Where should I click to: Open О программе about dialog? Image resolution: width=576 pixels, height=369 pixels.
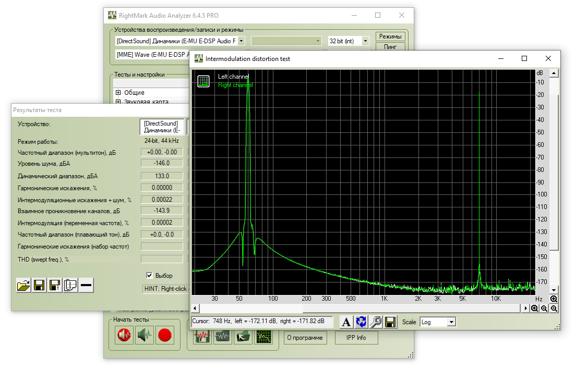coord(305,338)
